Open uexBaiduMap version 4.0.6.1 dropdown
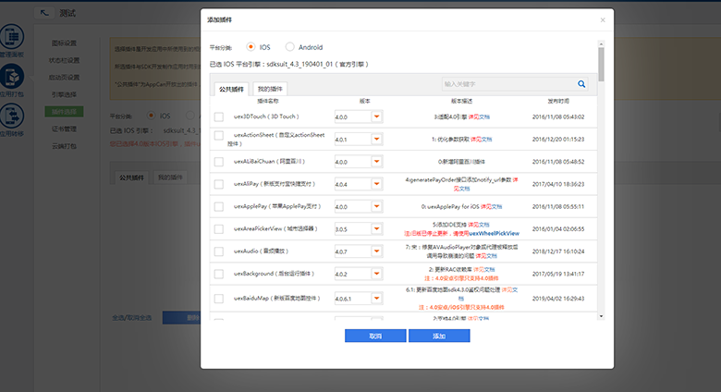Viewport: 721px width, 392px height. point(376,298)
